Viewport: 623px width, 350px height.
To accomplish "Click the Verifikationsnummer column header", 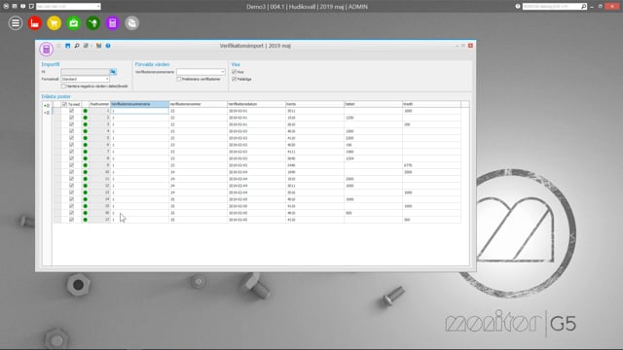I will 198,104.
